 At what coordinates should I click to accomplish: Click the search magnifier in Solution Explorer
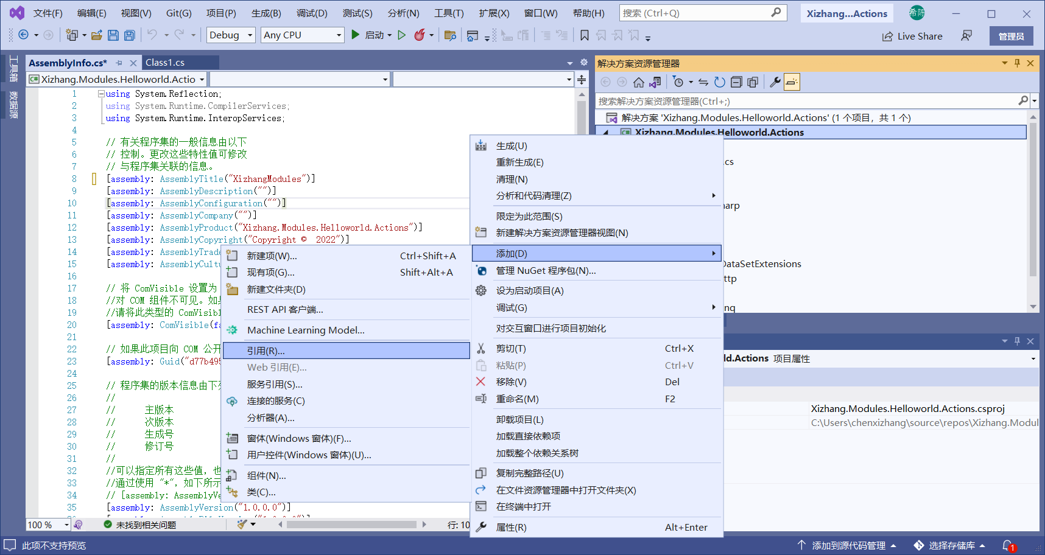pyautogui.click(x=1023, y=101)
